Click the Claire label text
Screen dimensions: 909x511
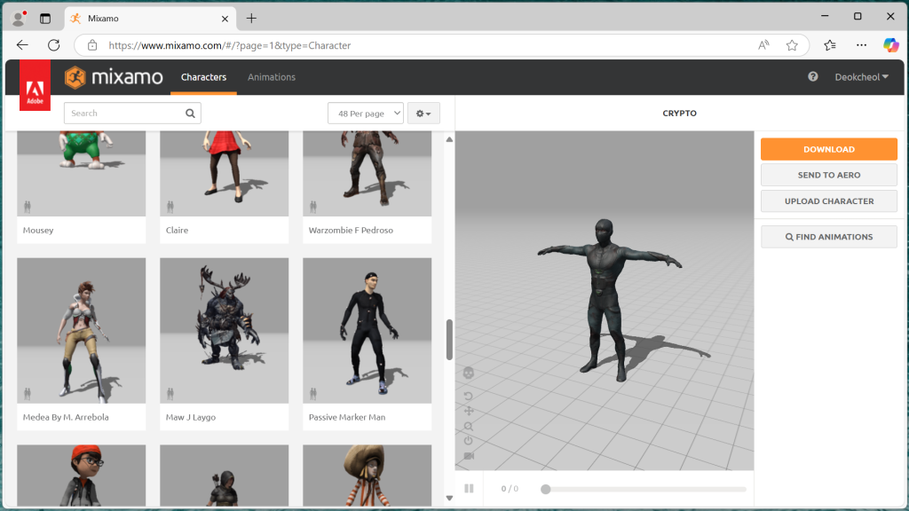177,230
